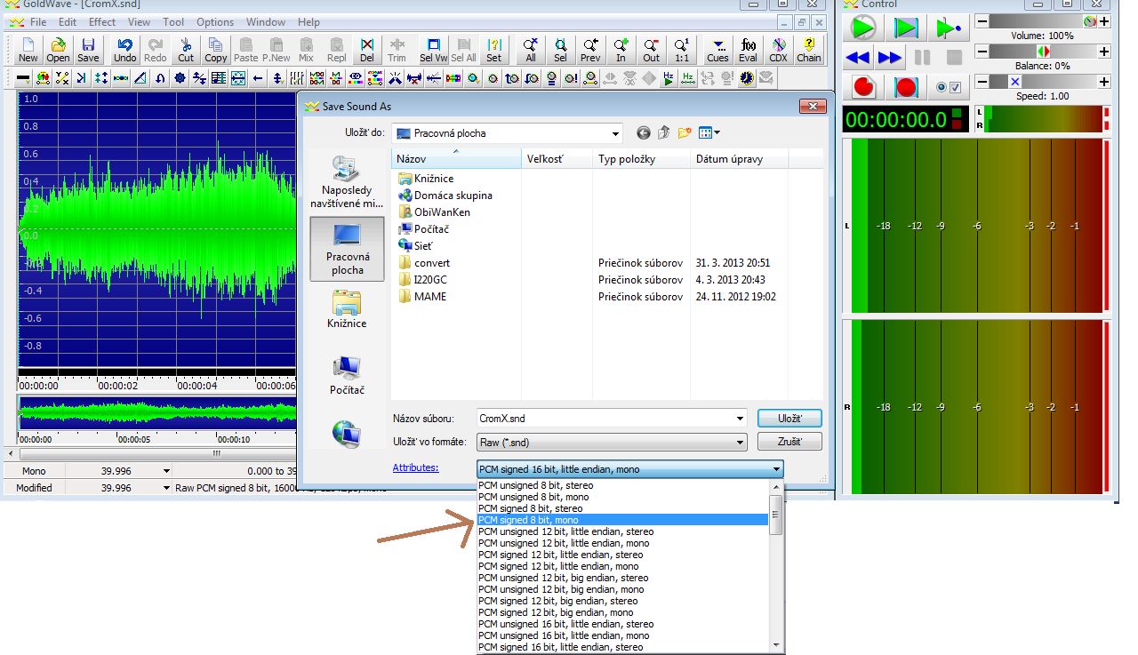1138x655 pixels.
Task: Click the Undo toolbar icon
Action: tap(125, 50)
